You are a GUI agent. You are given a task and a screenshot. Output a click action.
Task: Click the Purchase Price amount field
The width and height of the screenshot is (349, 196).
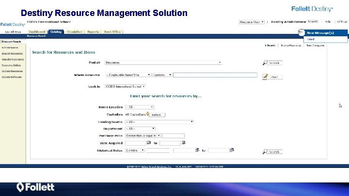pos(173,136)
